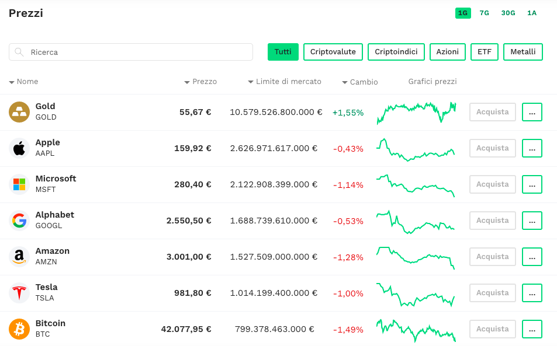Open more options for Microsoft row
The height and width of the screenshot is (346, 557).
pyautogui.click(x=532, y=184)
